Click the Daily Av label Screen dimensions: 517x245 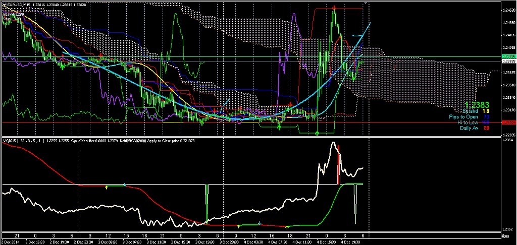(x=469, y=128)
